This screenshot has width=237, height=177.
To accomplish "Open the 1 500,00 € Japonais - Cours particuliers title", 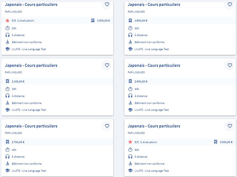I will 31,4.
